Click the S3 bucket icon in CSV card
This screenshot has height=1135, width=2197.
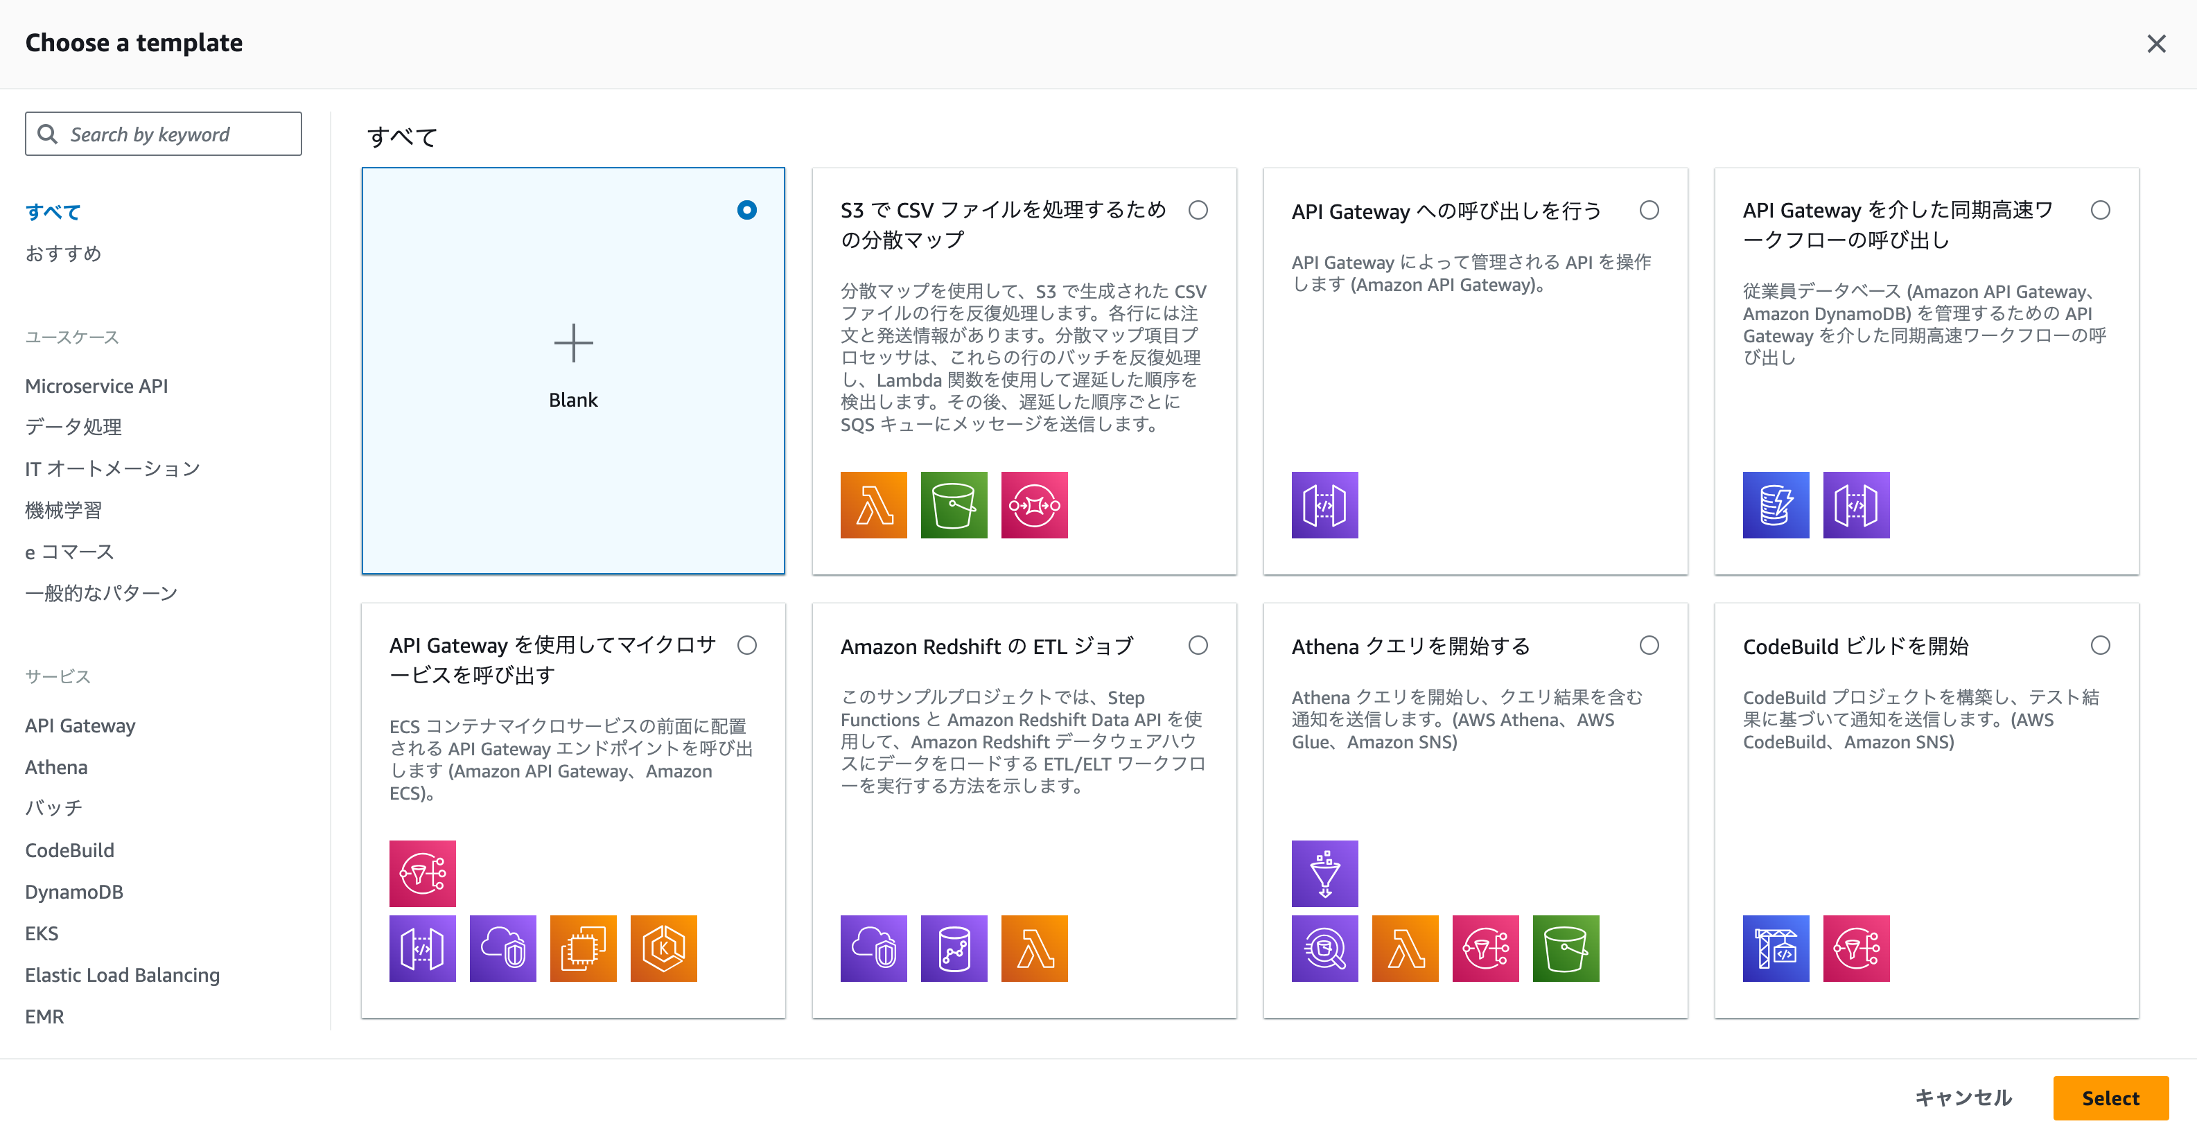tap(954, 505)
